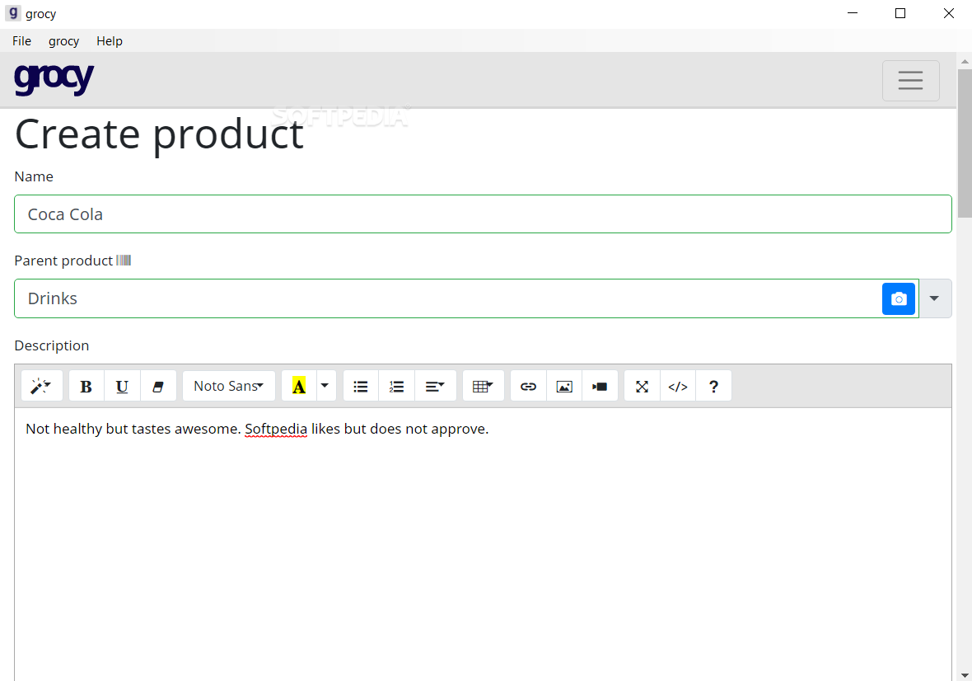
Task: Click the Name field containing Coca Cola
Action: coord(483,214)
